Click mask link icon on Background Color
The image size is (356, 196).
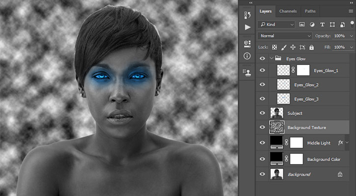pyautogui.click(x=287, y=159)
